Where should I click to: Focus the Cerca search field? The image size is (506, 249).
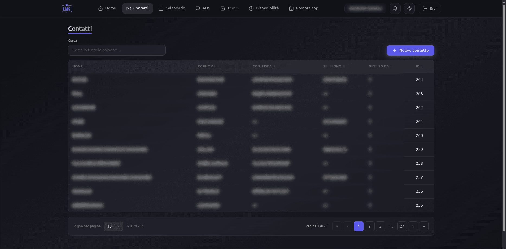(117, 50)
